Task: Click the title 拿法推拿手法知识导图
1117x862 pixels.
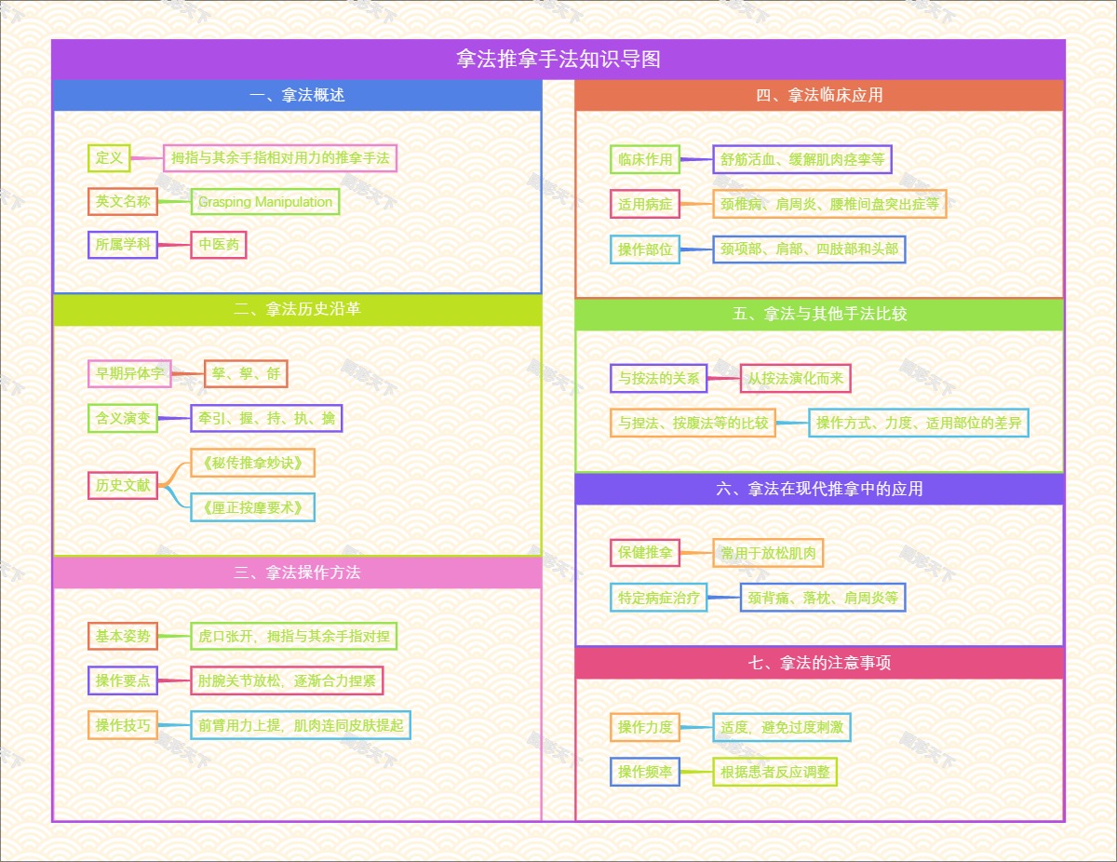Action: [x=558, y=60]
